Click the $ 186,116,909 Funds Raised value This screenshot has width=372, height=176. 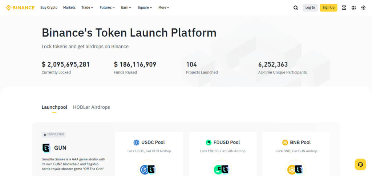135,64
